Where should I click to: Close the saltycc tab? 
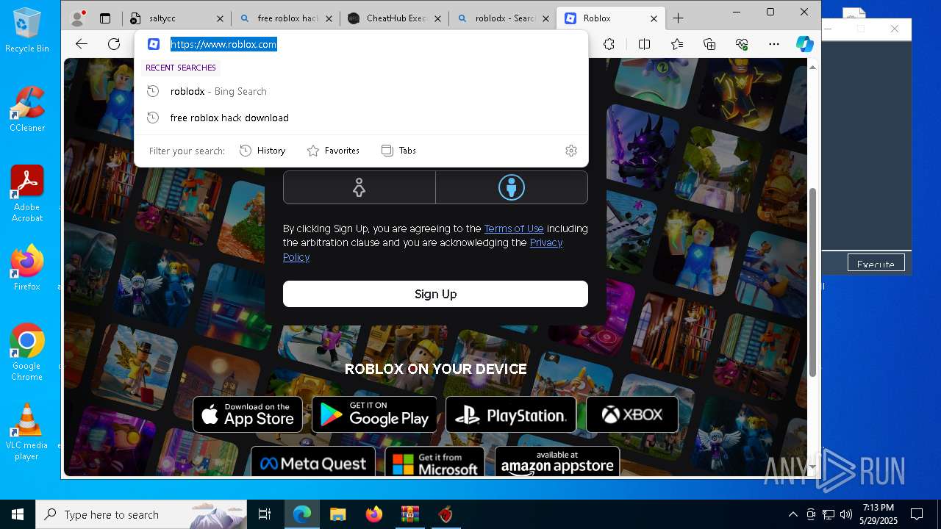coord(220,18)
